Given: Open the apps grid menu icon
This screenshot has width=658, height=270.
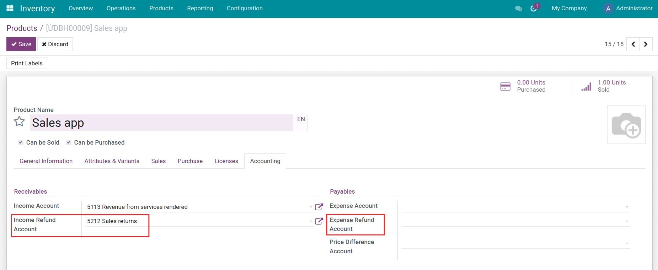Looking at the screenshot, I should tap(10, 8).
